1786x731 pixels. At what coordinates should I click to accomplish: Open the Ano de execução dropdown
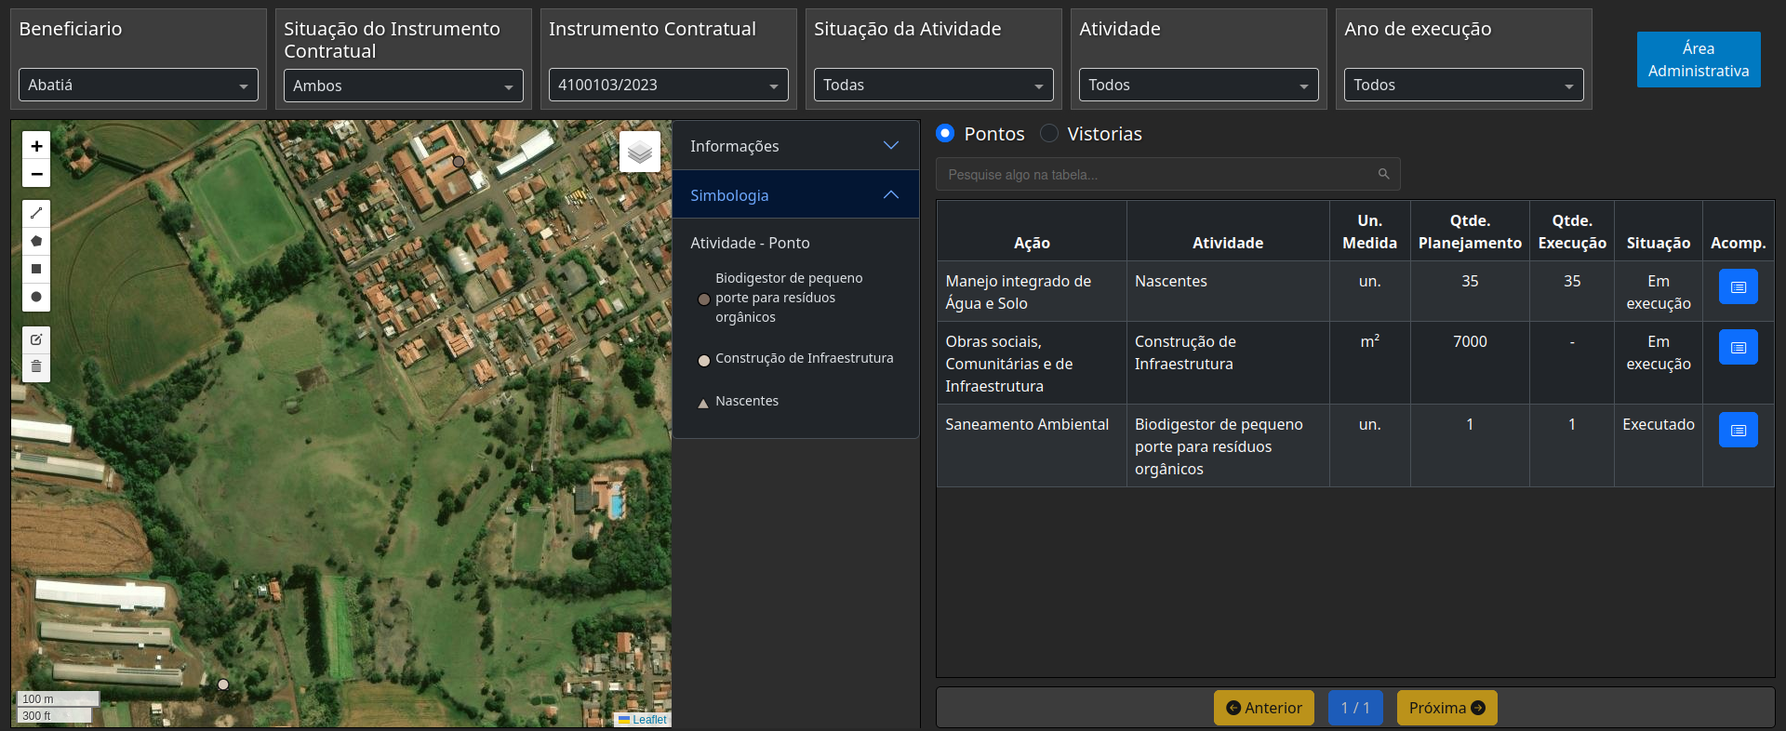pyautogui.click(x=1464, y=85)
